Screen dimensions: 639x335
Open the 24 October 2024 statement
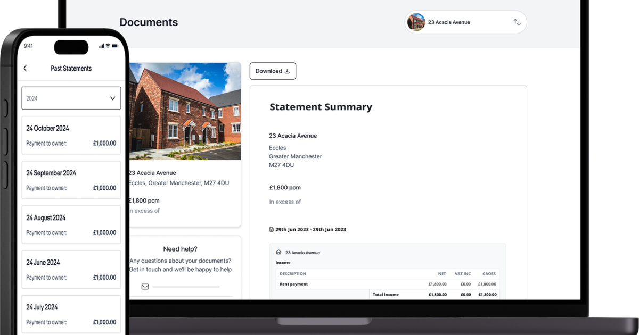[x=71, y=136]
